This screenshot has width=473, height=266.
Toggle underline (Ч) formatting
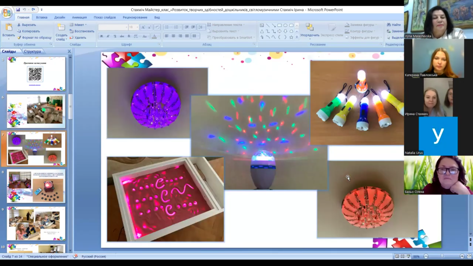point(115,36)
